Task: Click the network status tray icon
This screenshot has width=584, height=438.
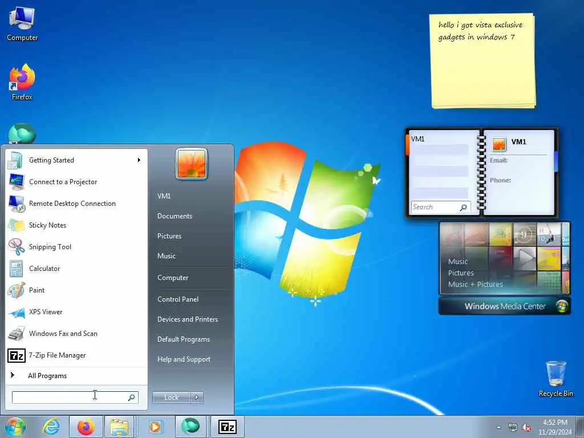Action: tap(513, 428)
